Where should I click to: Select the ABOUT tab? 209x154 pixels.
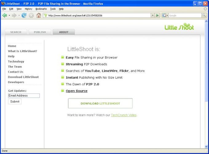[x=64, y=32]
